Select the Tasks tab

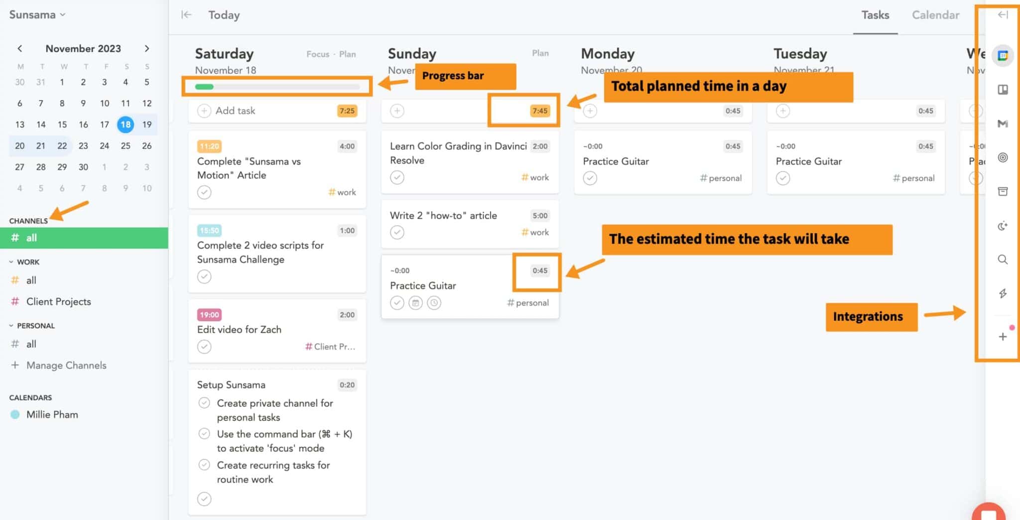[x=875, y=15]
